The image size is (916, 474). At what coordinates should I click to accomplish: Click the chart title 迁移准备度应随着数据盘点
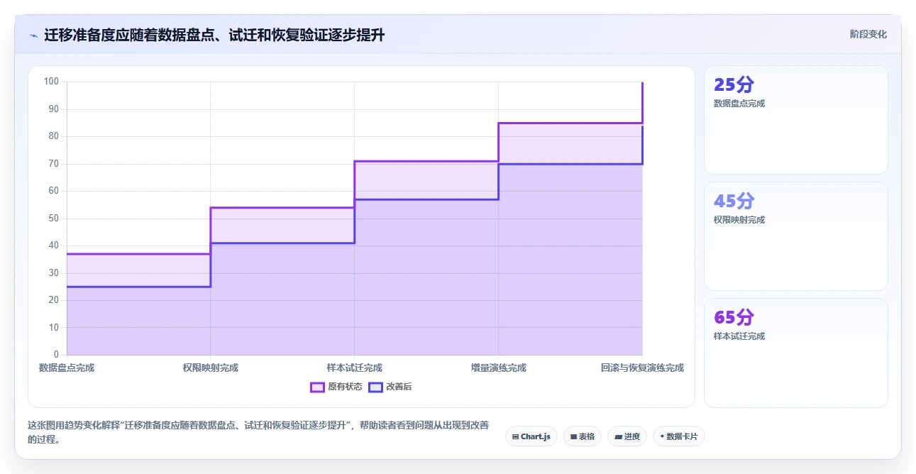point(214,35)
